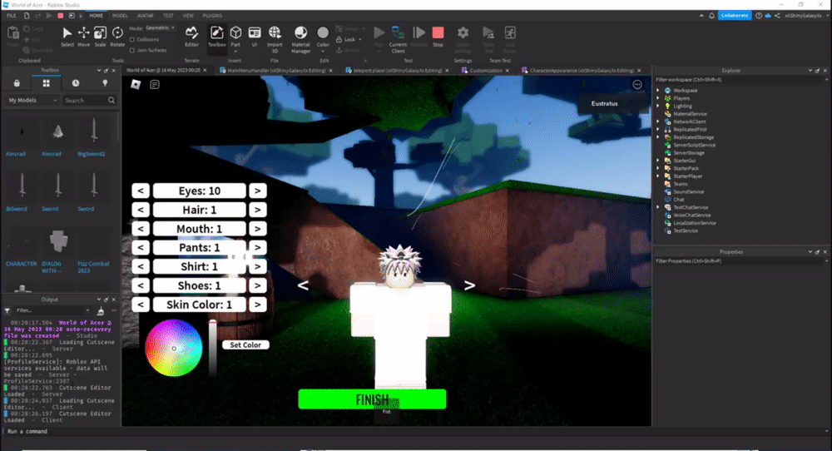Click the Current Client view button
This screenshot has height=451, width=832.
pyautogui.click(x=398, y=39)
